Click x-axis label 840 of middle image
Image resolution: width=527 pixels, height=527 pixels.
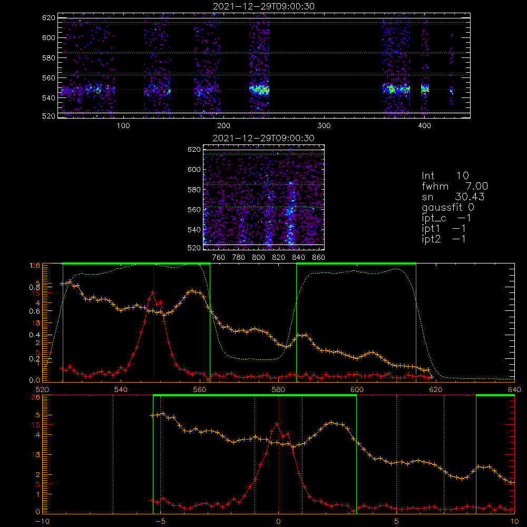coord(298,257)
